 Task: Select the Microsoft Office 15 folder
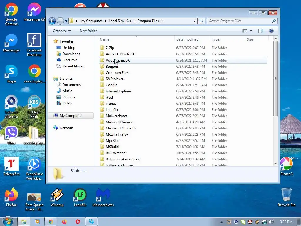[183, 128]
